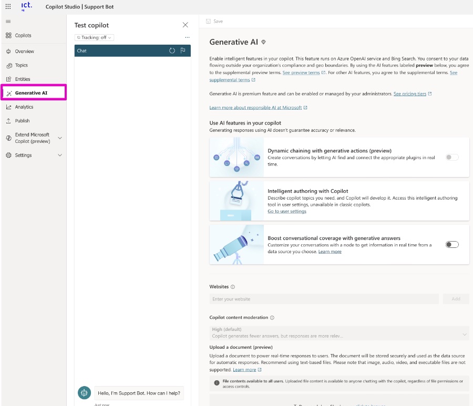Click the Generative AI wand icon

[9, 93]
